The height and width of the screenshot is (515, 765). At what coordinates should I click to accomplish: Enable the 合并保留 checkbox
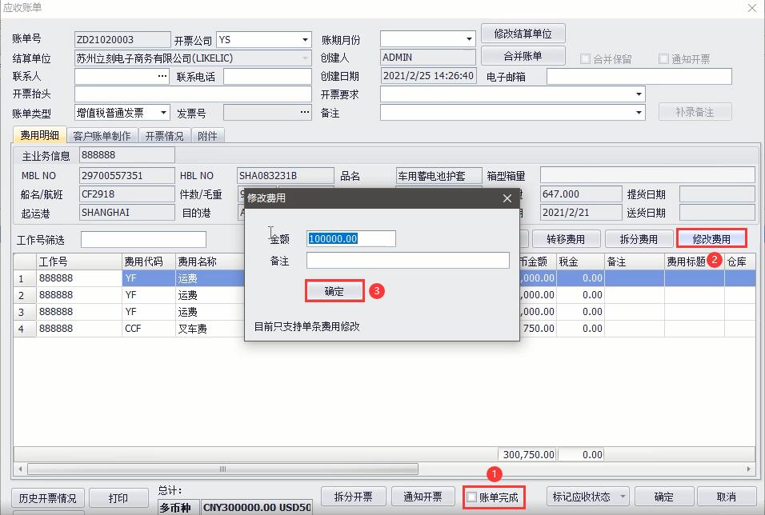pyautogui.click(x=585, y=59)
